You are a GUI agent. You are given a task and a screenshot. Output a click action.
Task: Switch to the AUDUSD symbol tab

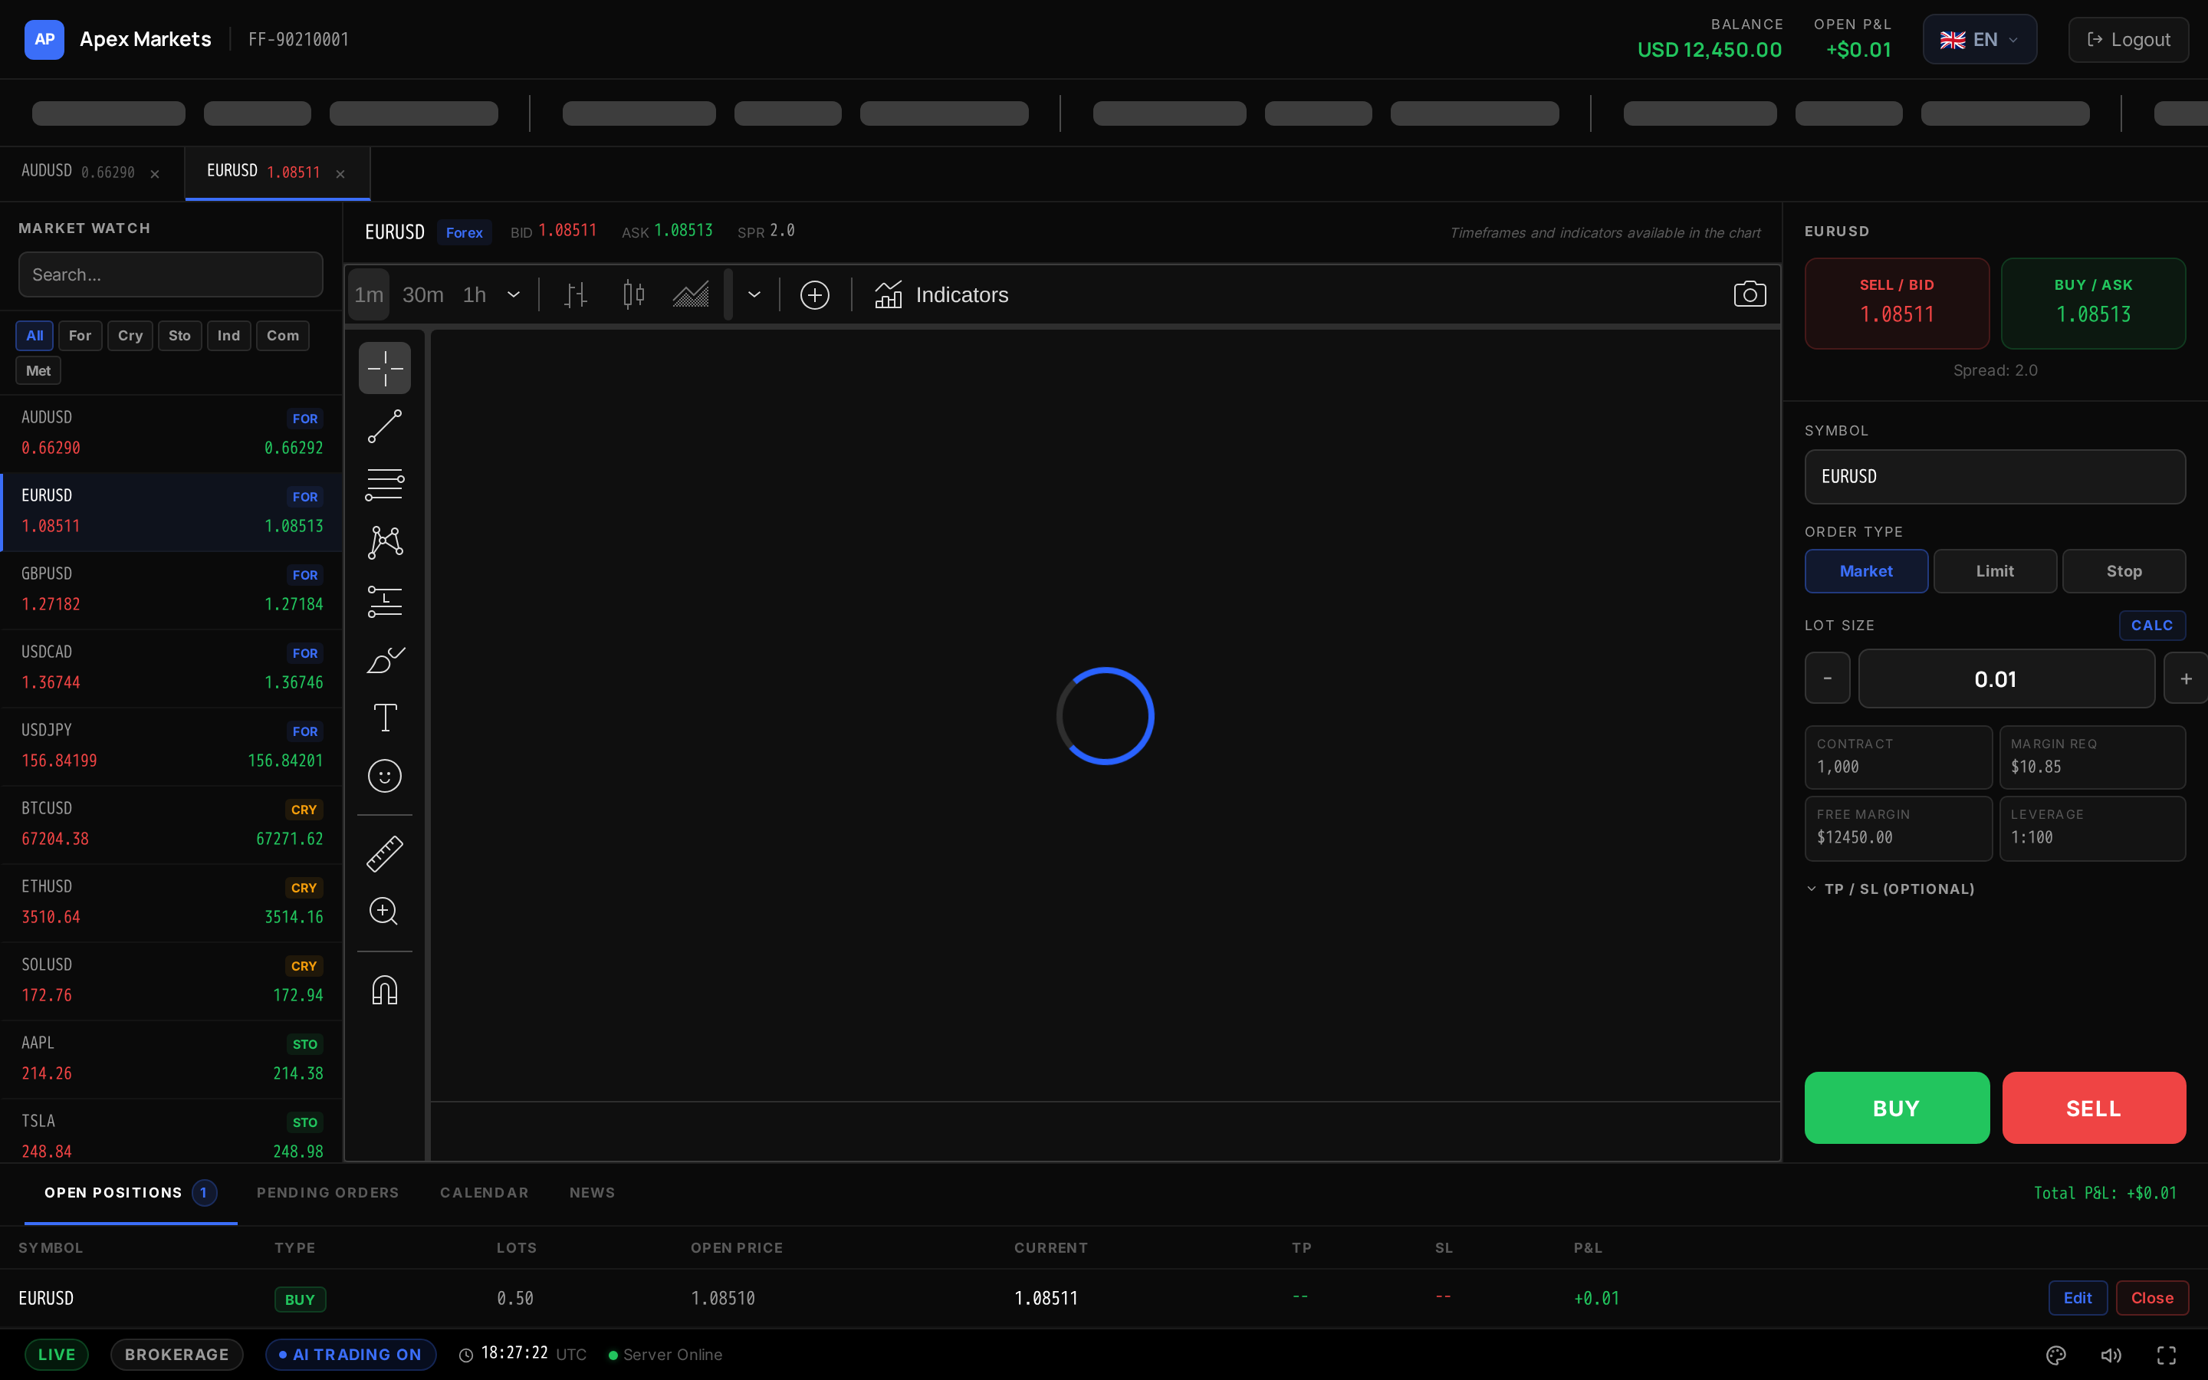[x=91, y=172]
